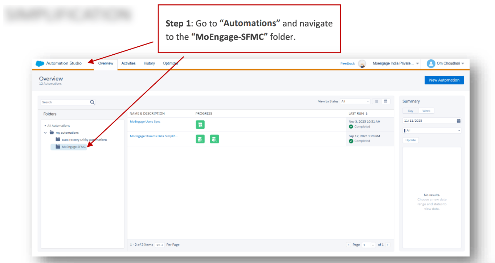Click the Om Choudhari user avatar

(x=431, y=63)
